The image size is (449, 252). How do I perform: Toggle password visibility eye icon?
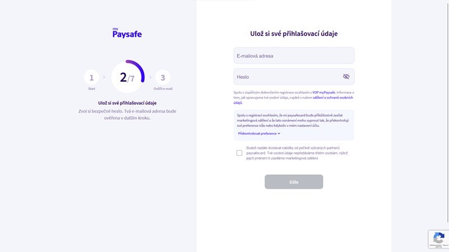point(346,76)
